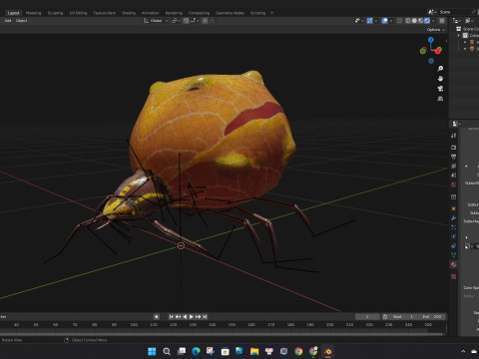Select wireframe viewport shading

(408, 21)
